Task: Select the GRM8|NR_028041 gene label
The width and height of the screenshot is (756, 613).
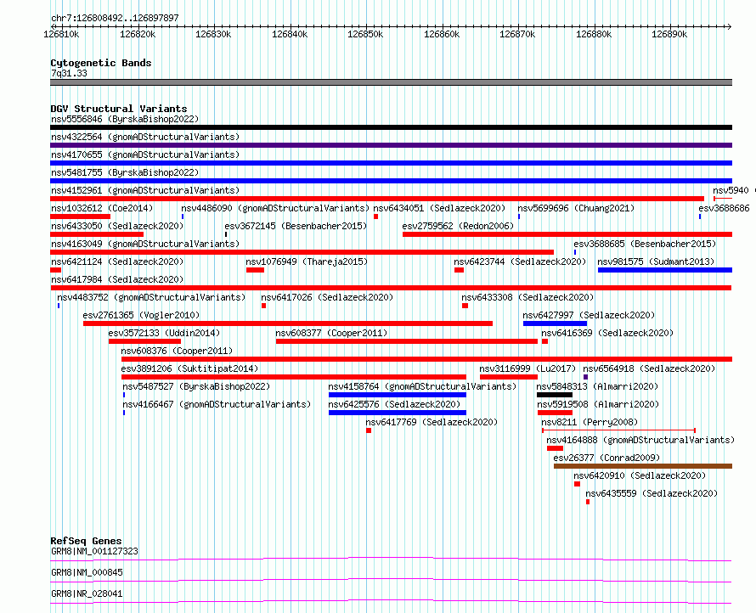Action: coord(87,593)
